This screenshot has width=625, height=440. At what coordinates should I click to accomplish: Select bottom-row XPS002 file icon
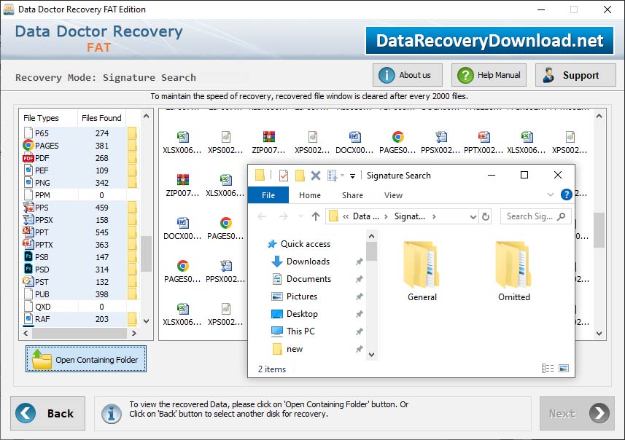(226, 309)
